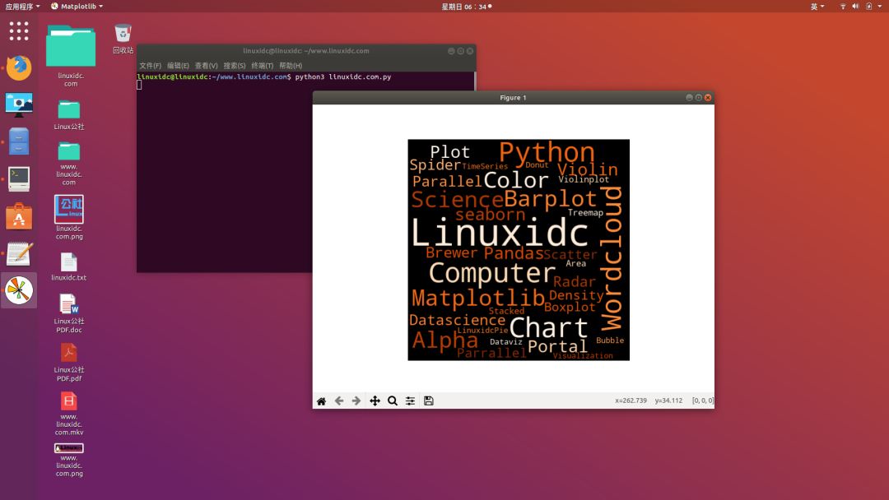This screenshot has height=500, width=889.
Task: Open the 英 input method dropdown
Action: (x=817, y=7)
